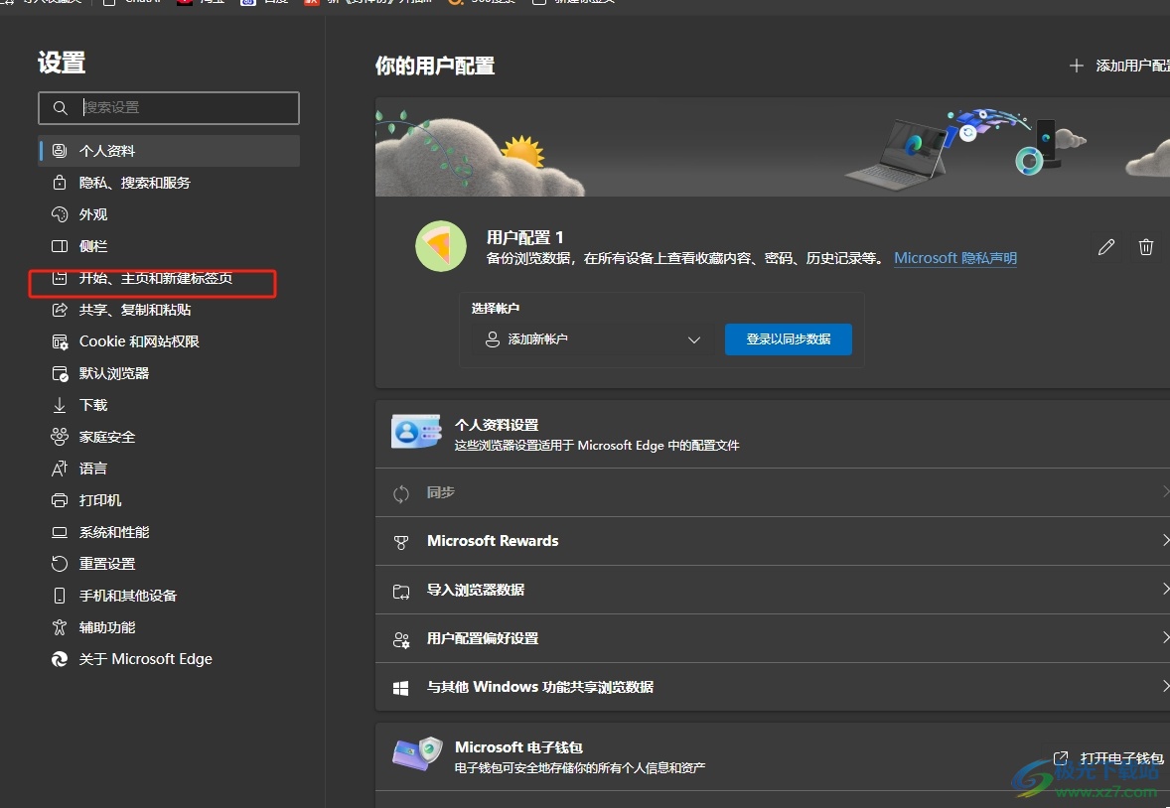Click the 默认浏览器 icon
Image resolution: width=1170 pixels, height=808 pixels.
pos(60,374)
